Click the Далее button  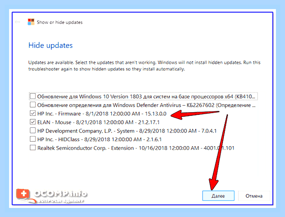(x=218, y=196)
